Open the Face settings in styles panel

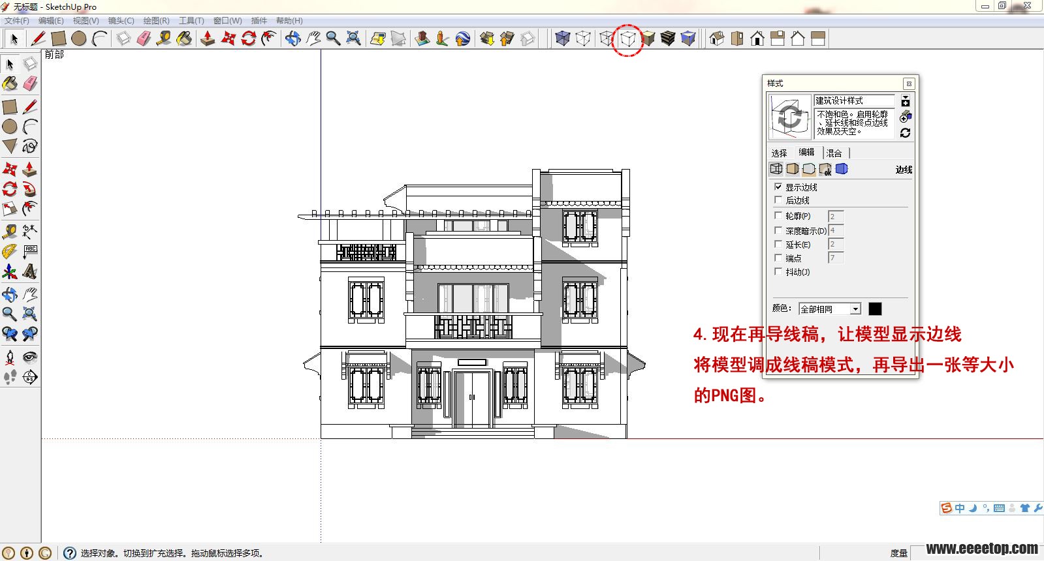(792, 169)
